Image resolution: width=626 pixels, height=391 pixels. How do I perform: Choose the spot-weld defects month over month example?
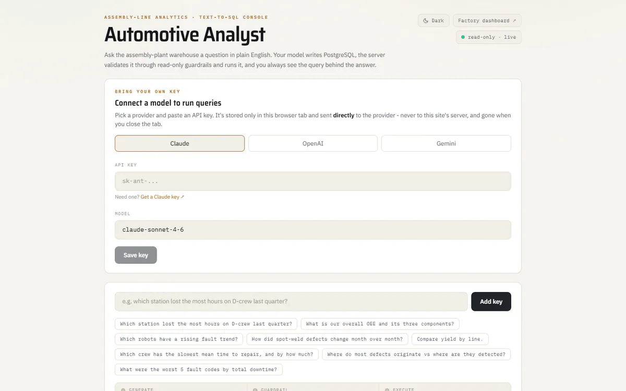pyautogui.click(x=327, y=339)
